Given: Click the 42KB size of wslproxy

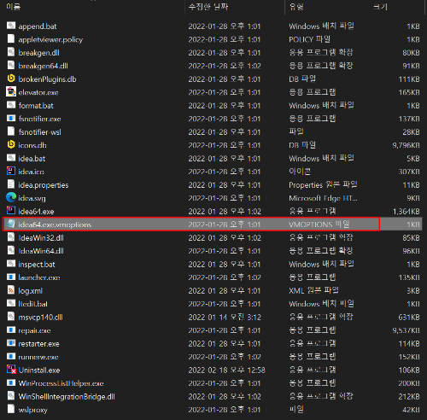Looking at the screenshot, I should coord(411,410).
